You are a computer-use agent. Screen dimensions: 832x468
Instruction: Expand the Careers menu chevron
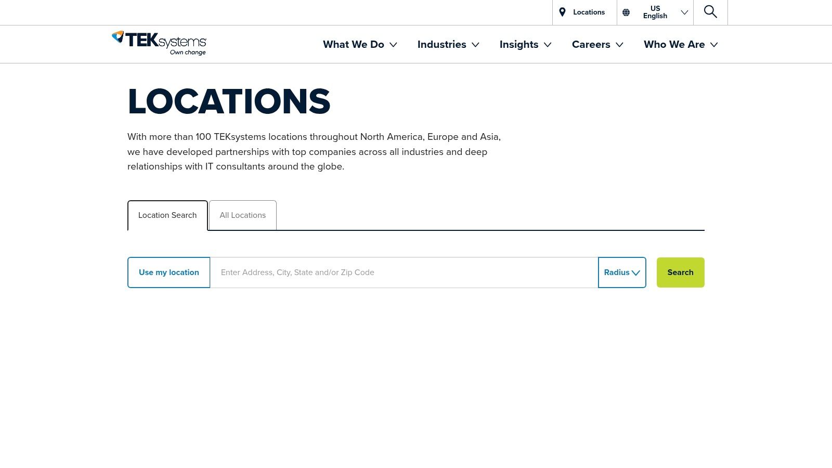pyautogui.click(x=619, y=45)
